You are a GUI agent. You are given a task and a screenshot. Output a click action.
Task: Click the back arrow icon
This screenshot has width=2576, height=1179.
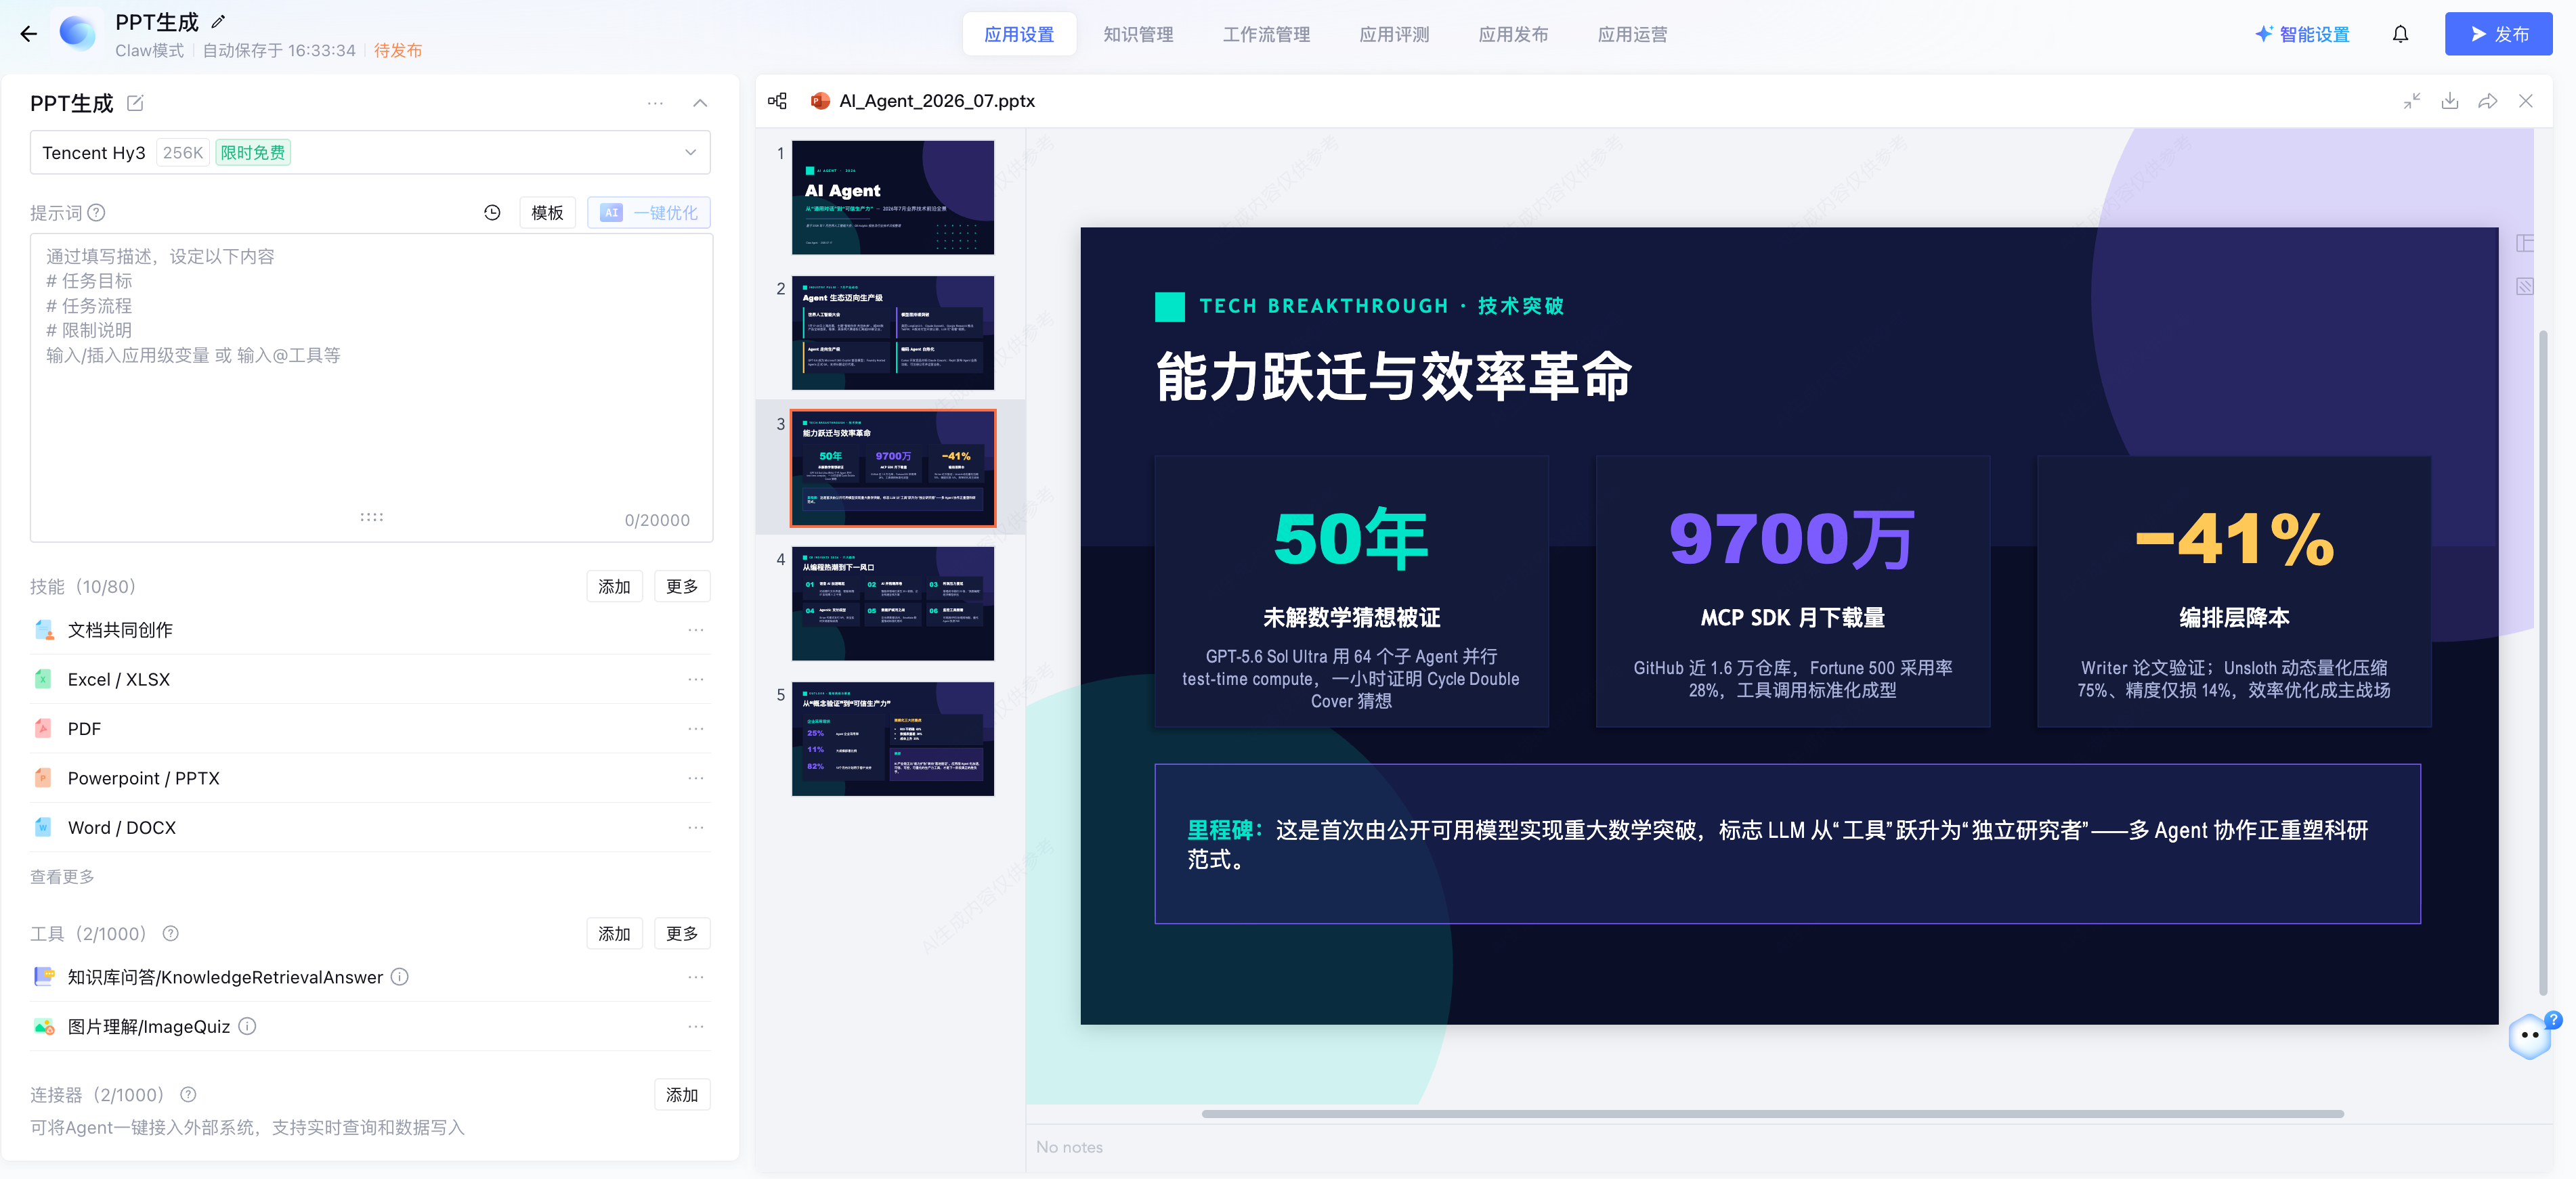[28, 34]
